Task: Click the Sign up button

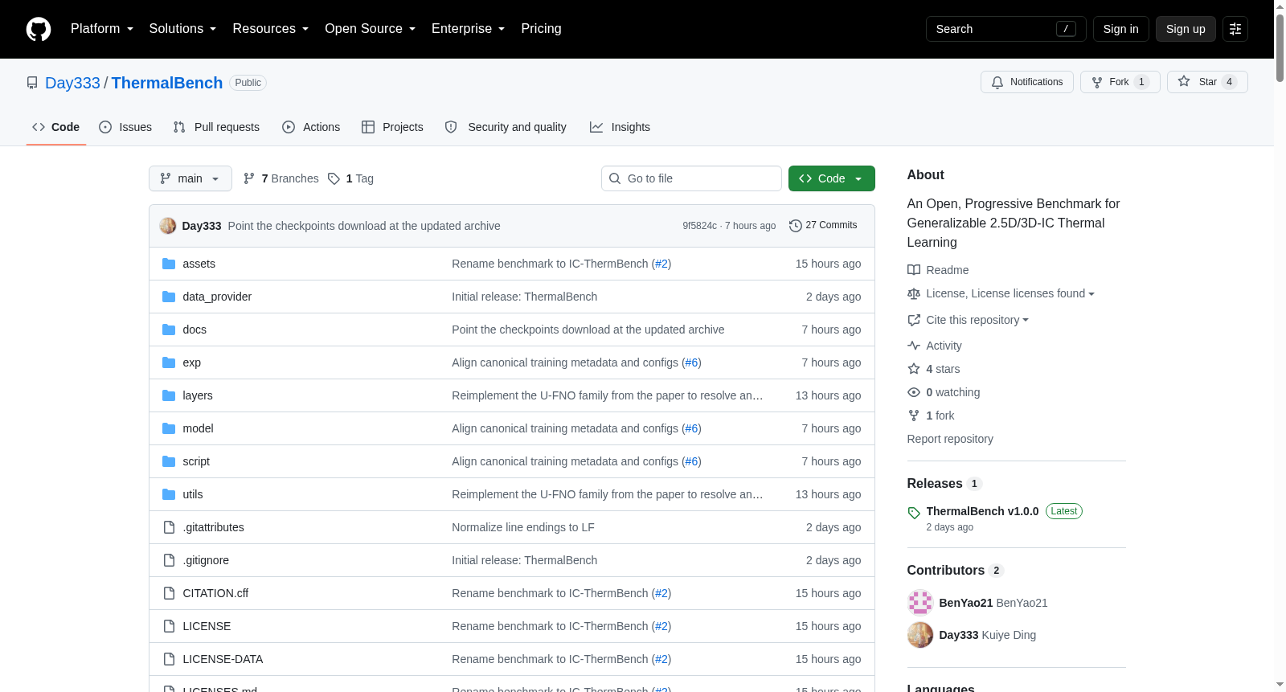Action: 1186,29
